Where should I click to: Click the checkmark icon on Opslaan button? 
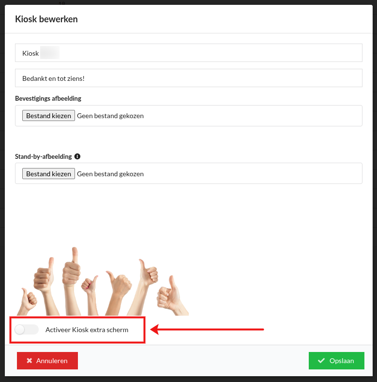321,361
